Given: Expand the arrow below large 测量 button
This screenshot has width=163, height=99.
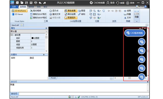Looking at the screenshot, I should [x=137, y=21].
